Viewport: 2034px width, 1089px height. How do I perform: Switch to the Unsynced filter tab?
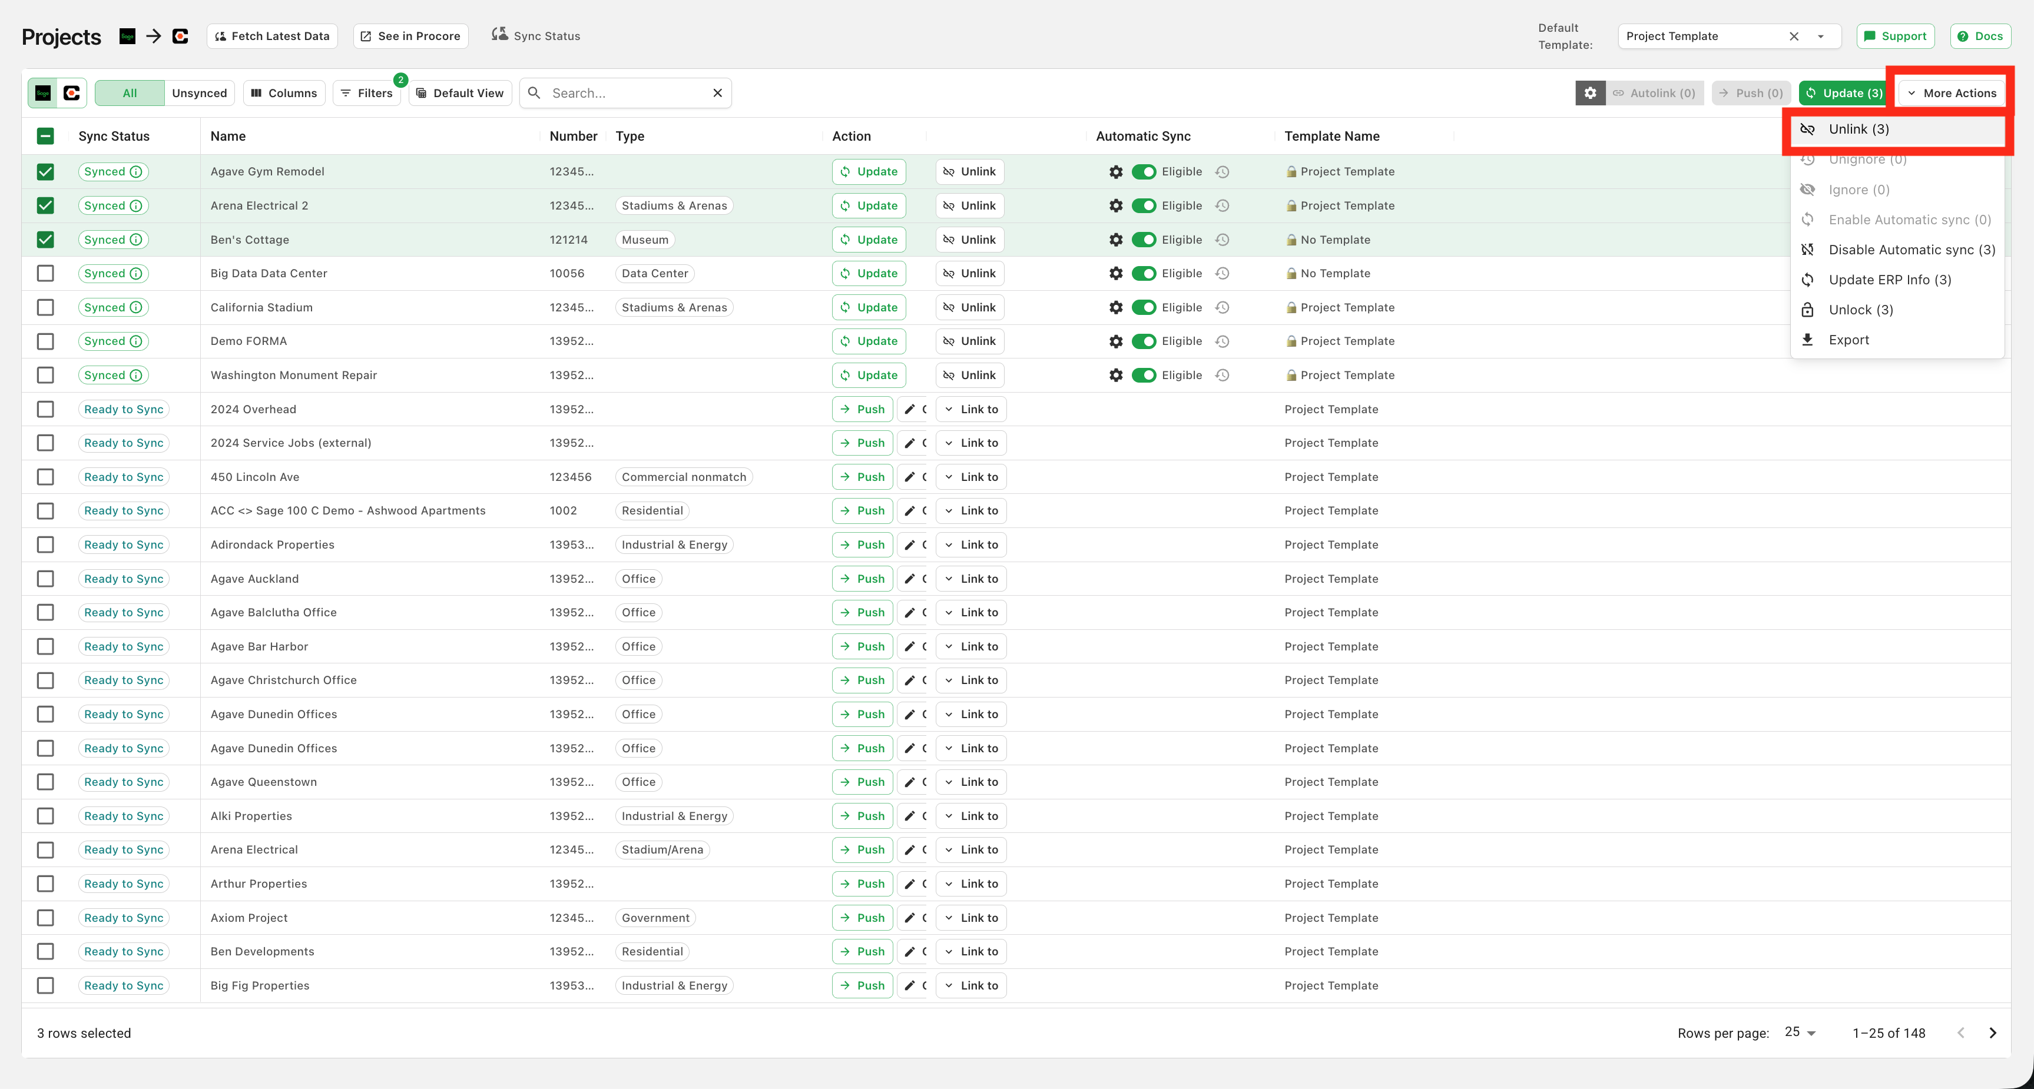point(199,93)
